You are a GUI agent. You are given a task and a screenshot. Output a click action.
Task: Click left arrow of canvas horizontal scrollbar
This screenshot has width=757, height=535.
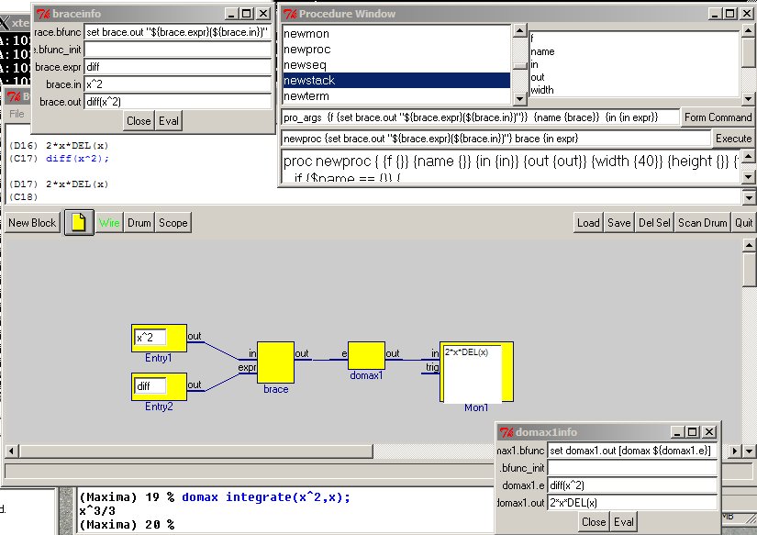(x=12, y=451)
